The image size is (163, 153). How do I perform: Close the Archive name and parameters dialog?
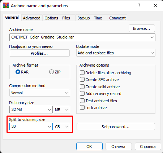[x=155, y=5]
